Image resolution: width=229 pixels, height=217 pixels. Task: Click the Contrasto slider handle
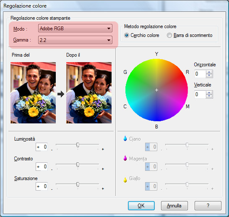78,165
